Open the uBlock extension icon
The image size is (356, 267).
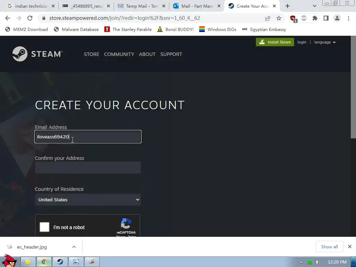click(x=293, y=18)
